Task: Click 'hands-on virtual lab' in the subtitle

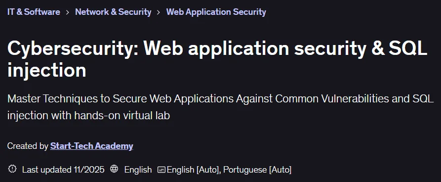Action: point(122,116)
